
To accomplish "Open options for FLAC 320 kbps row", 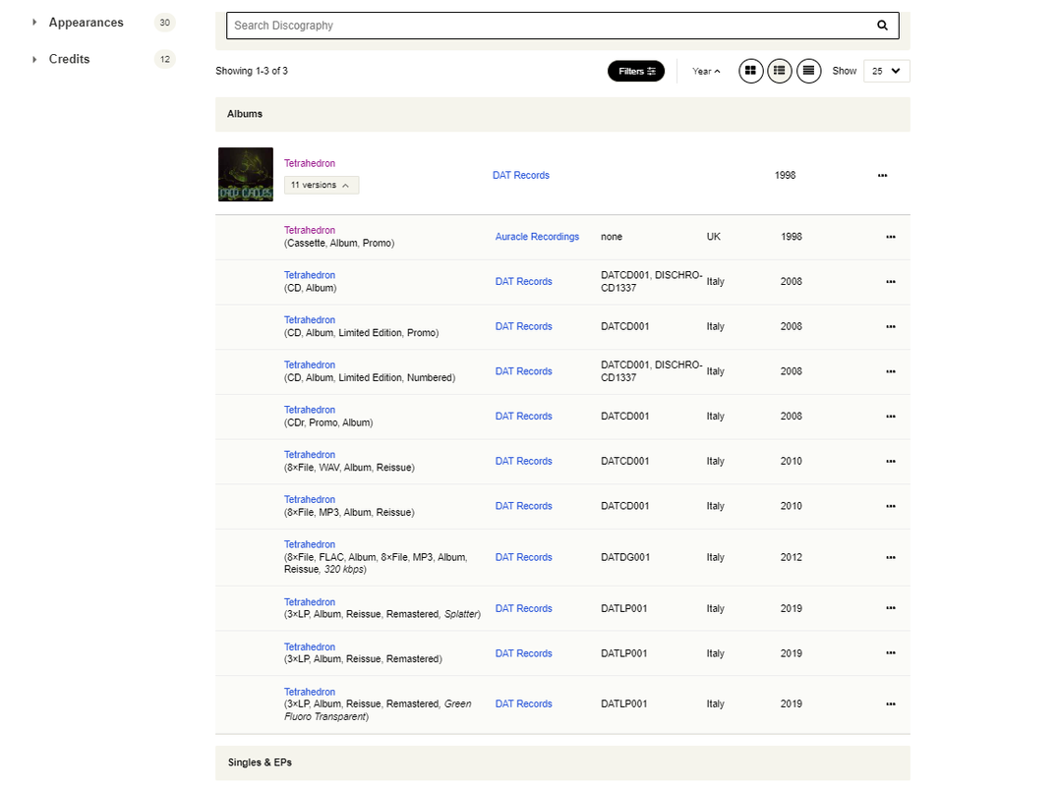I will coord(891,557).
